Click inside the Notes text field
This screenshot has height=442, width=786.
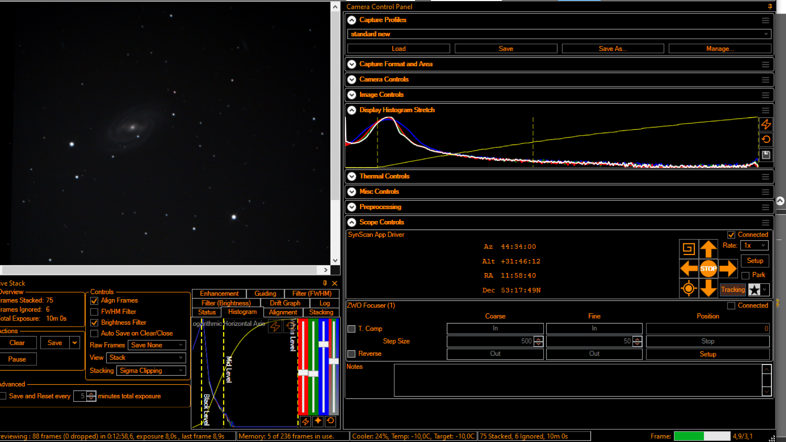point(578,380)
